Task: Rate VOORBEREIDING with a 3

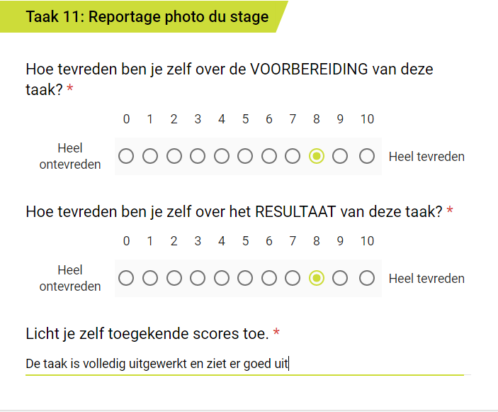Action: pyautogui.click(x=198, y=156)
